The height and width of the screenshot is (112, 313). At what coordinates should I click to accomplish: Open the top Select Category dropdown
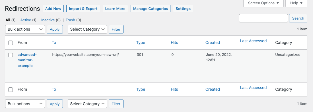[x=87, y=29]
